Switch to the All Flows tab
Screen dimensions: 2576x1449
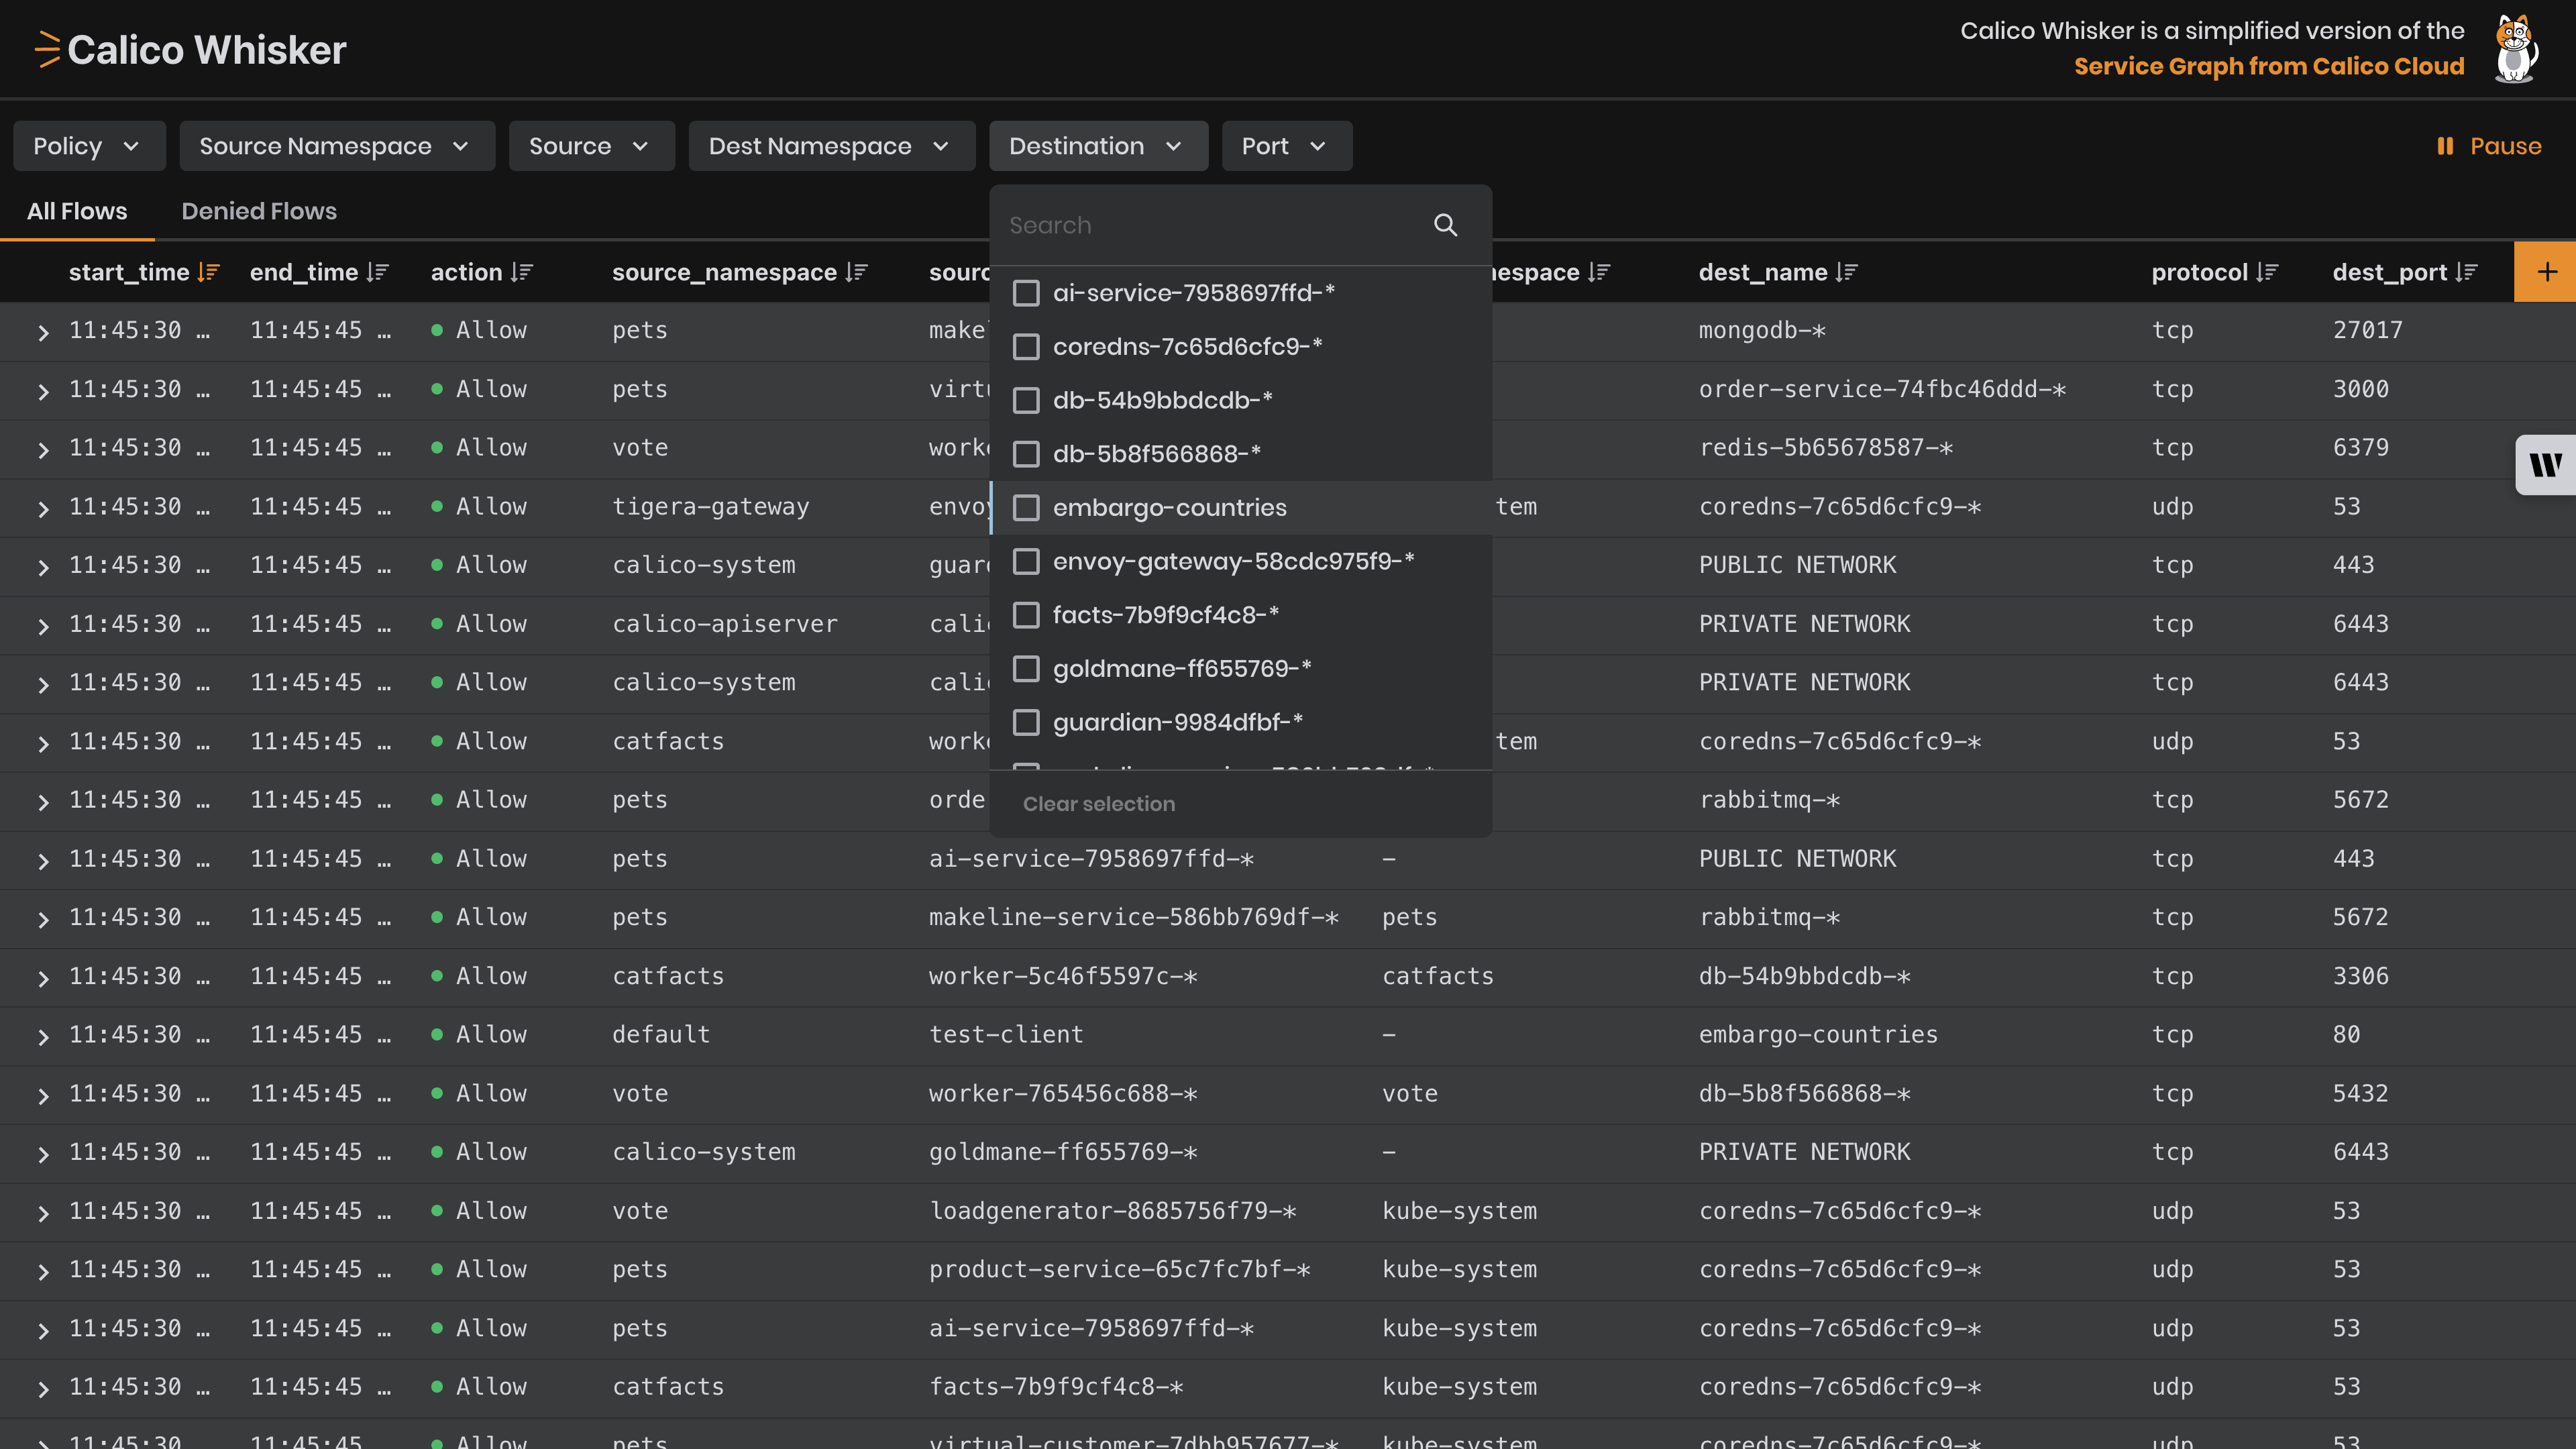tap(77, 211)
